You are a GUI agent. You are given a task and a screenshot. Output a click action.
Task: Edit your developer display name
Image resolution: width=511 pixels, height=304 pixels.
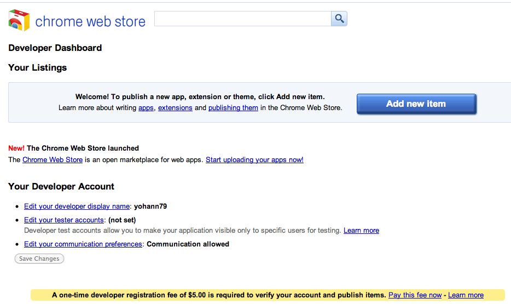(x=77, y=206)
